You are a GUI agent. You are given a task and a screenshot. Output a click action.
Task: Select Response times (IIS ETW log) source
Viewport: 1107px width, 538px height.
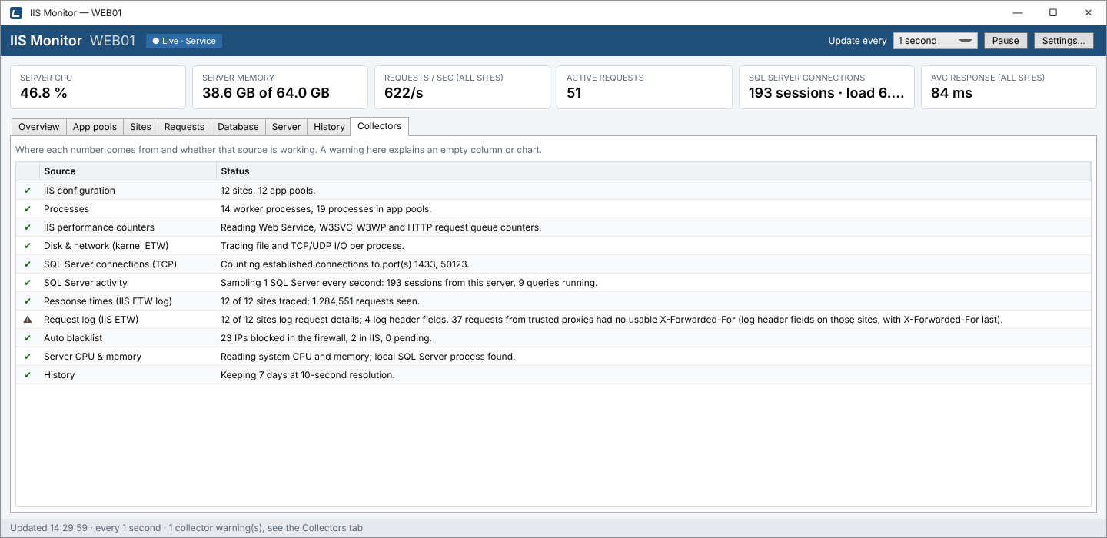click(108, 301)
